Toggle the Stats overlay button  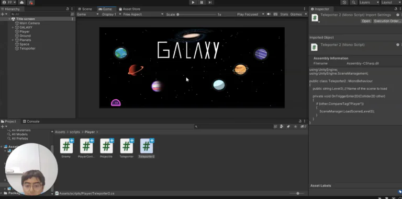284,14
